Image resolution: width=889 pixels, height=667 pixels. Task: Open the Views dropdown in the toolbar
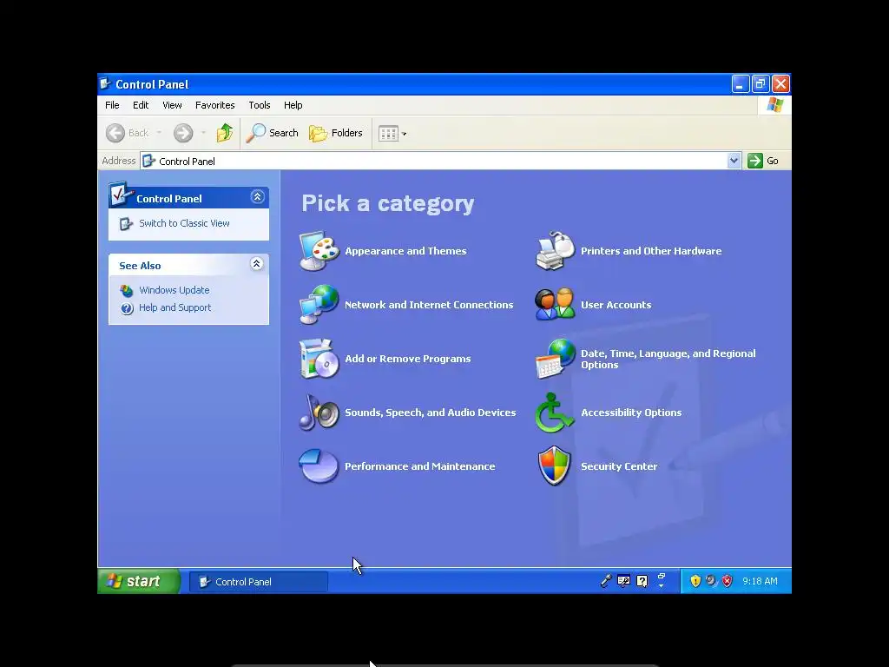(392, 133)
